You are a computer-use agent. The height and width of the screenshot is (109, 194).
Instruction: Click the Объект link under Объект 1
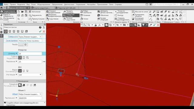pyautogui.click(x=15, y=94)
